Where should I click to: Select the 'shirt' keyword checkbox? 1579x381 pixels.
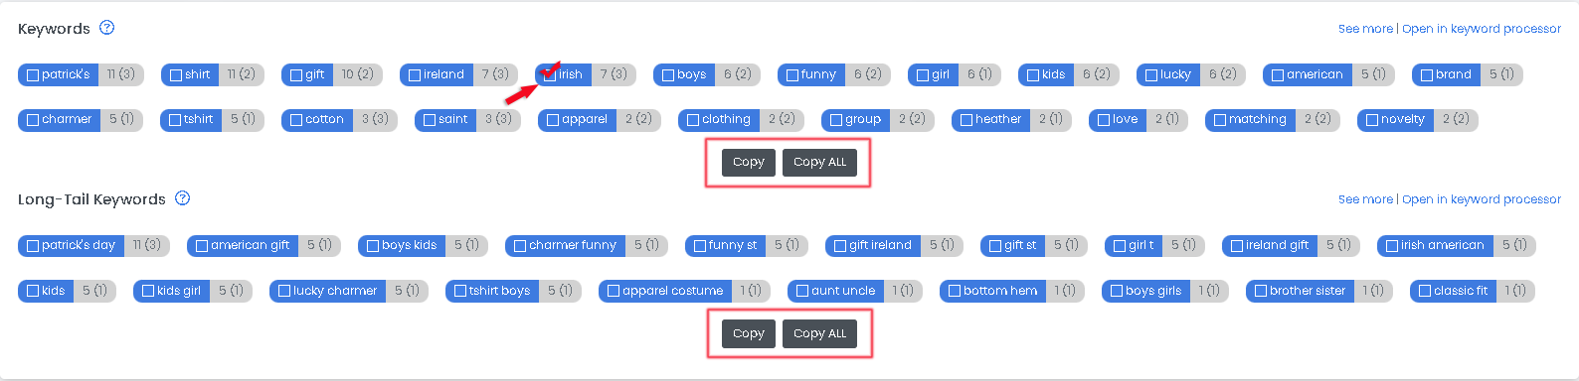[x=176, y=74]
